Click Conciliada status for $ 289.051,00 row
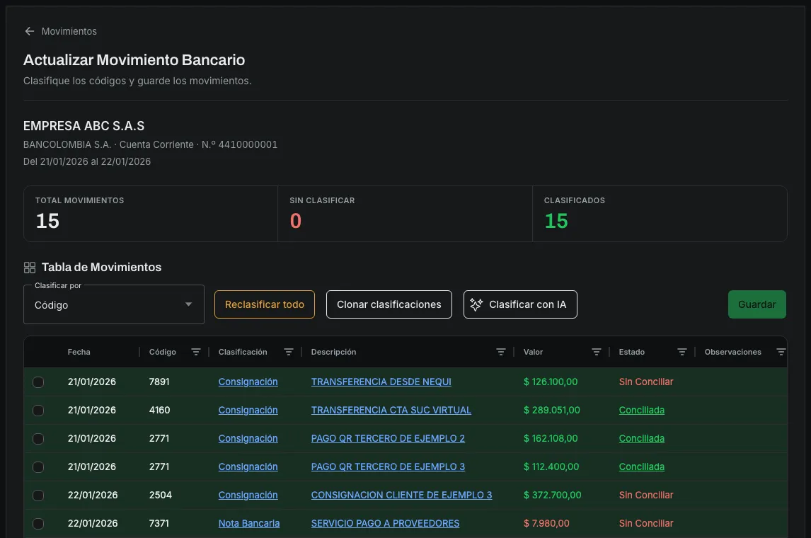811x538 pixels. pos(641,411)
